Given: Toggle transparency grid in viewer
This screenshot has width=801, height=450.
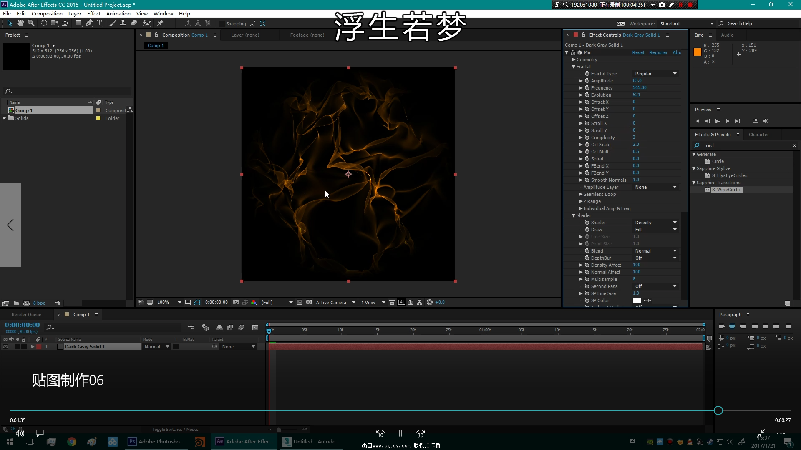Looking at the screenshot, I should [309, 302].
